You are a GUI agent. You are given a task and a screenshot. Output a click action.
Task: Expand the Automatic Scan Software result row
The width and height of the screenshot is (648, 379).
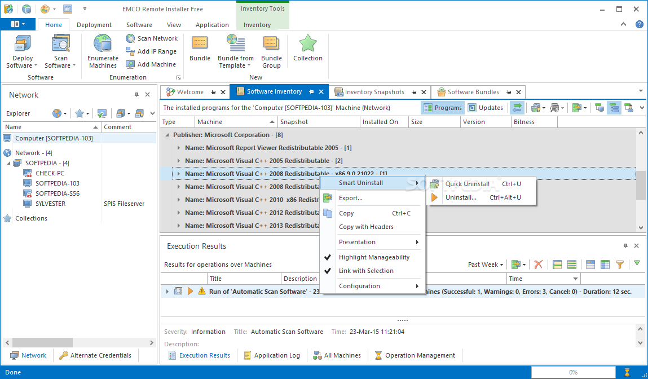pyautogui.click(x=167, y=292)
